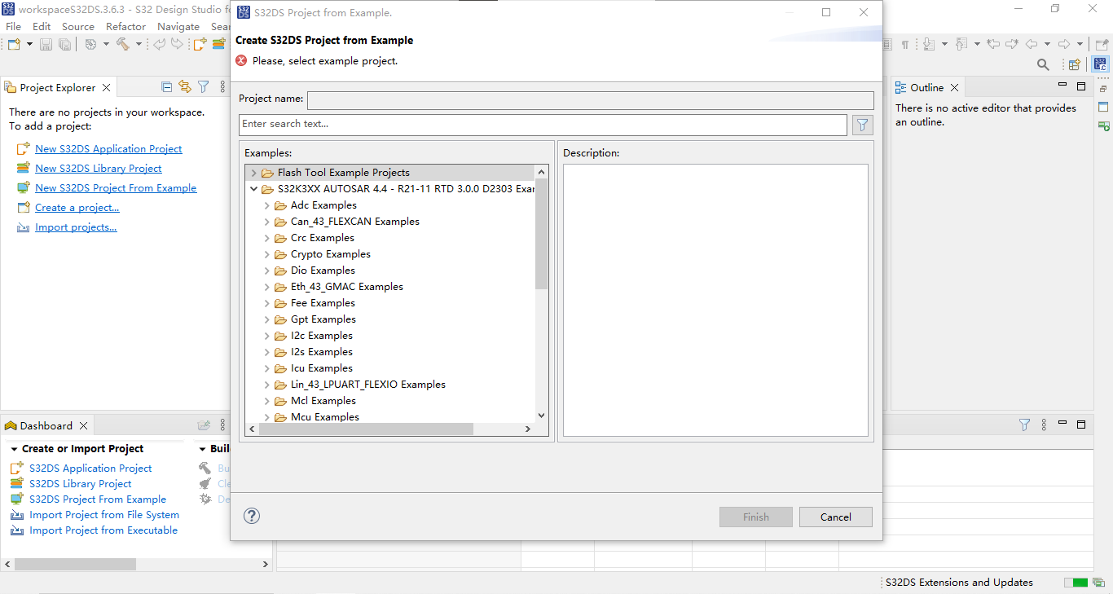
Task: Toggle Link with Editor in Project Explorer
Action: 185,86
